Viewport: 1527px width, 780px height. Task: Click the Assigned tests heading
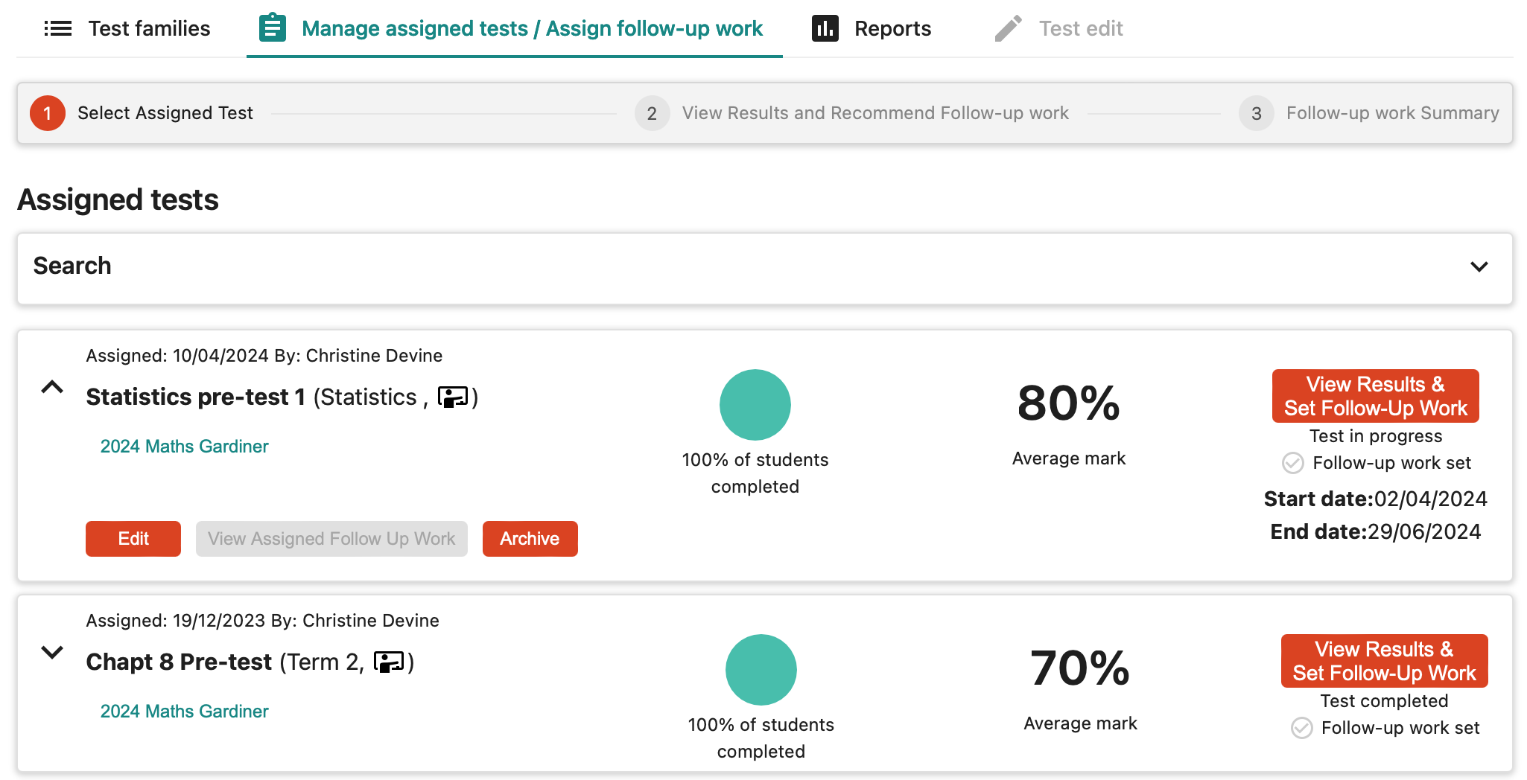pos(118,199)
